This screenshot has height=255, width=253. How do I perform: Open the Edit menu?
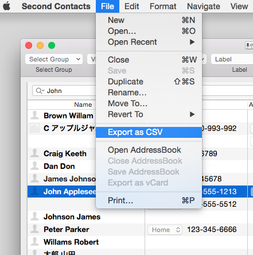pos(131,6)
